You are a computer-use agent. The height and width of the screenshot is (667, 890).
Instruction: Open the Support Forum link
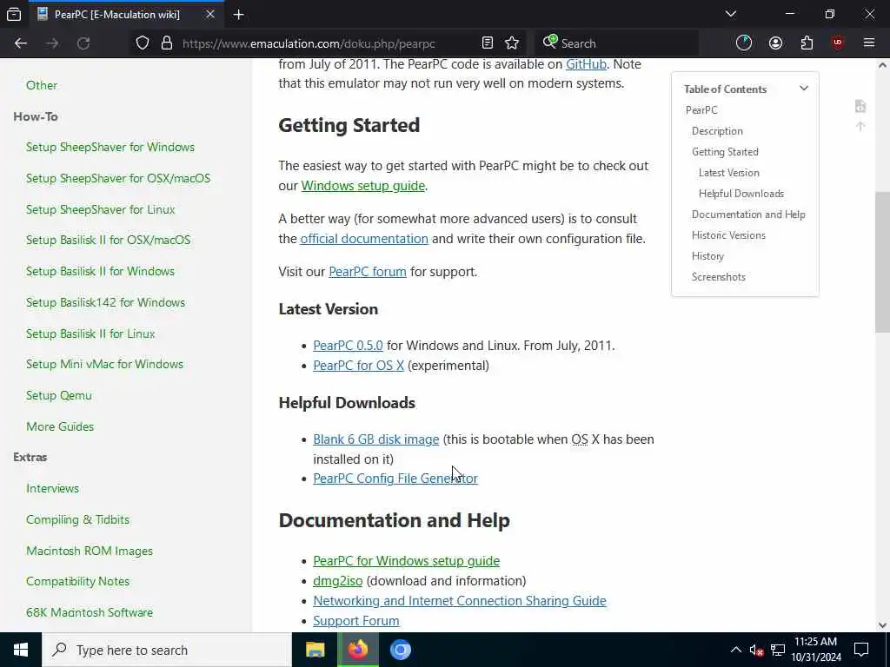tap(355, 620)
